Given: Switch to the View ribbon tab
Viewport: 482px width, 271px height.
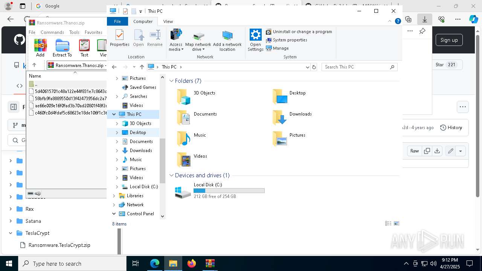Looking at the screenshot, I should pyautogui.click(x=168, y=21).
